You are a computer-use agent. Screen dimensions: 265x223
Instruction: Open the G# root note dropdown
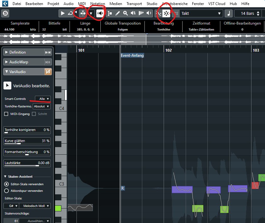(11, 206)
